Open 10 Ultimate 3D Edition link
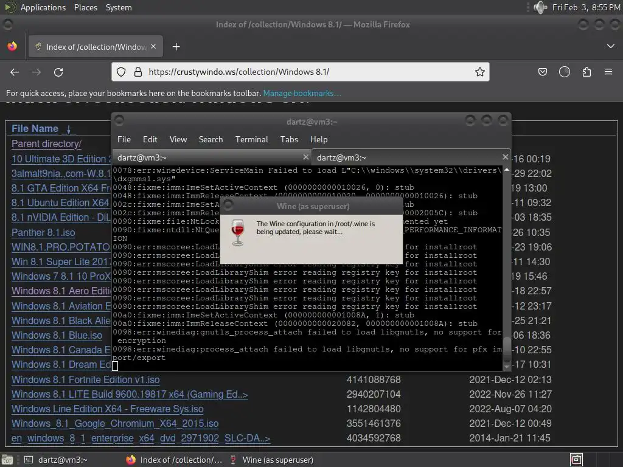Image resolution: width=623 pixels, height=467 pixels. [61, 159]
